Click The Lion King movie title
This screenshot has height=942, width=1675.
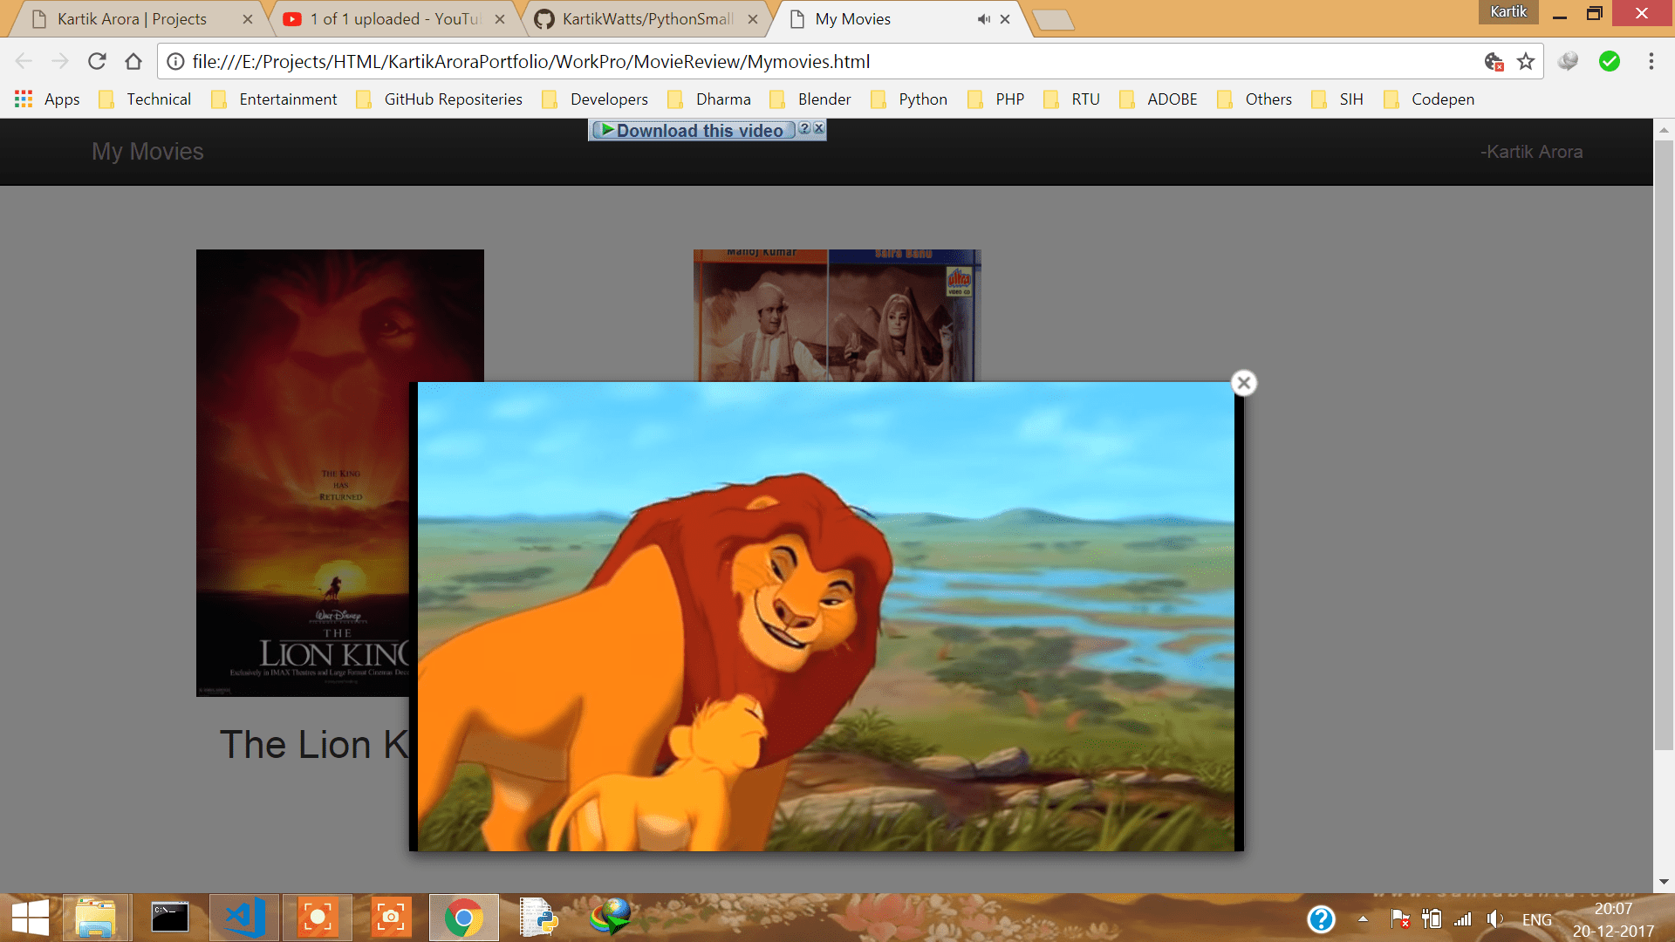tap(314, 745)
